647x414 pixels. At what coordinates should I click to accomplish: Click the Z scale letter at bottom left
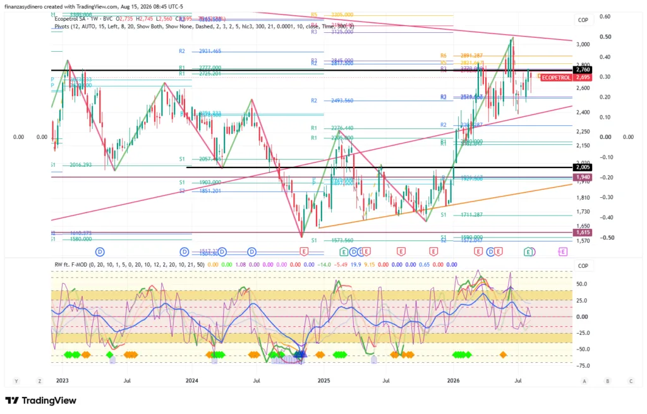point(40,381)
